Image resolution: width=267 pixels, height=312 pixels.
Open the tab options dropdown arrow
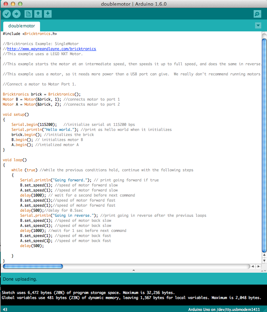(258, 26)
